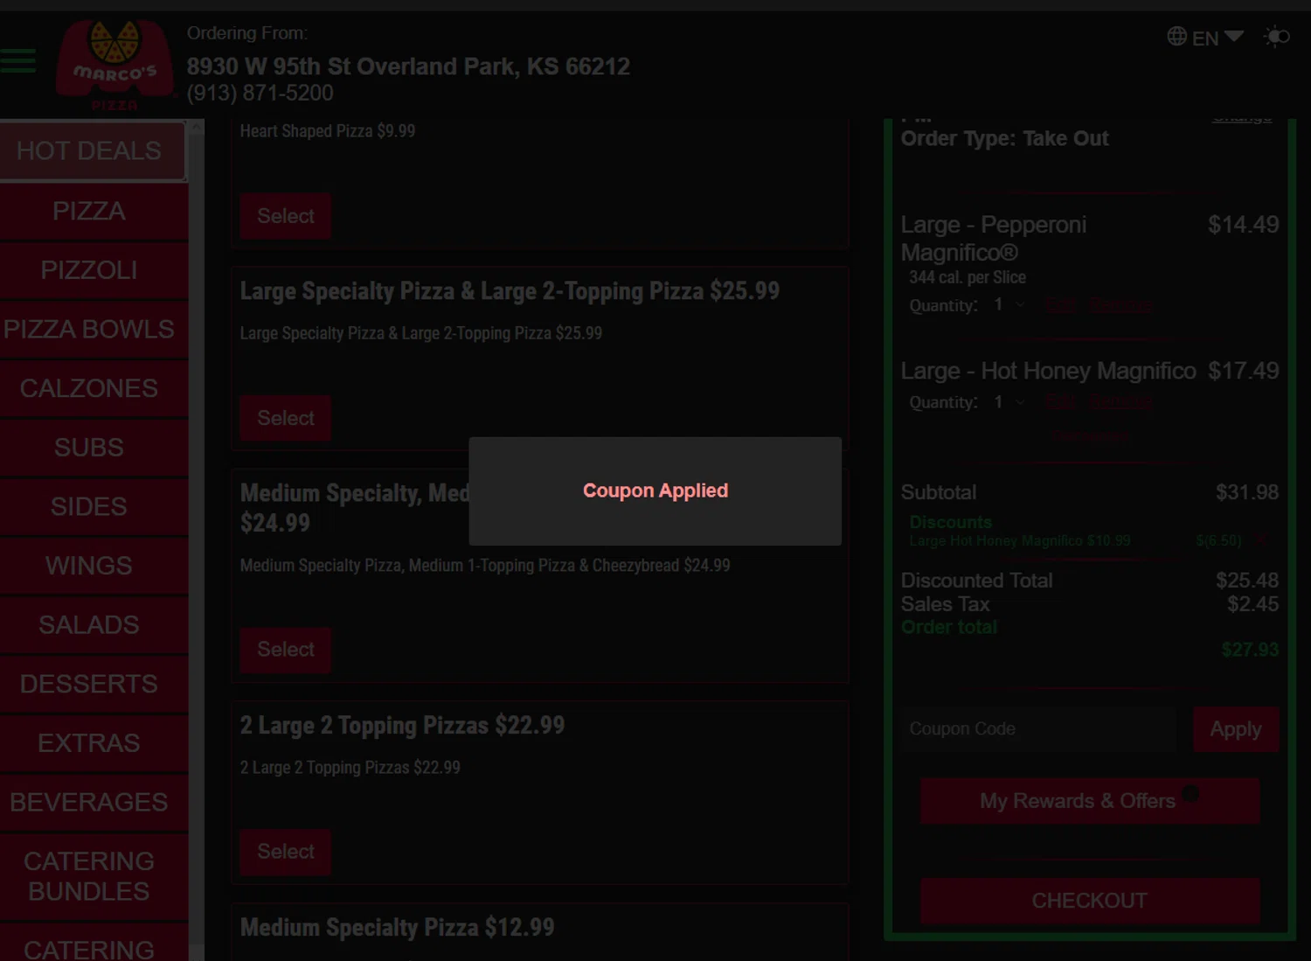The height and width of the screenshot is (961, 1311).
Task: Click the Sales Tax $2.45 amount
Action: pyautogui.click(x=1252, y=604)
